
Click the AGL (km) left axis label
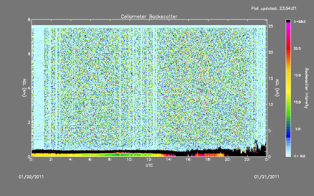click(x=24, y=88)
